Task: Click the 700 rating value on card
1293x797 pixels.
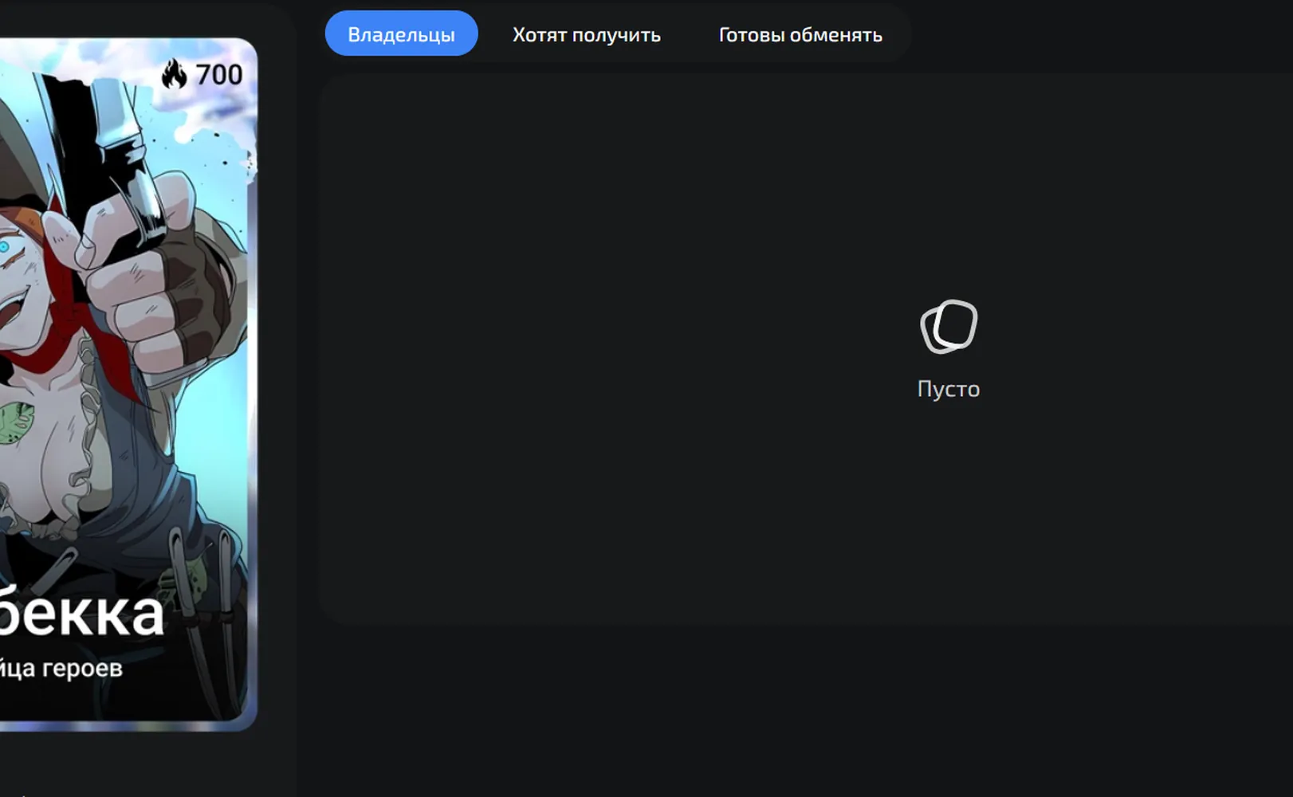Action: [218, 74]
